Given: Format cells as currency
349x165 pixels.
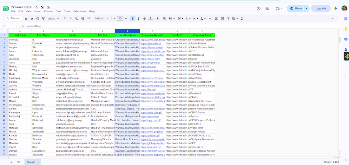Looking at the screenshot, I should 64,19.
